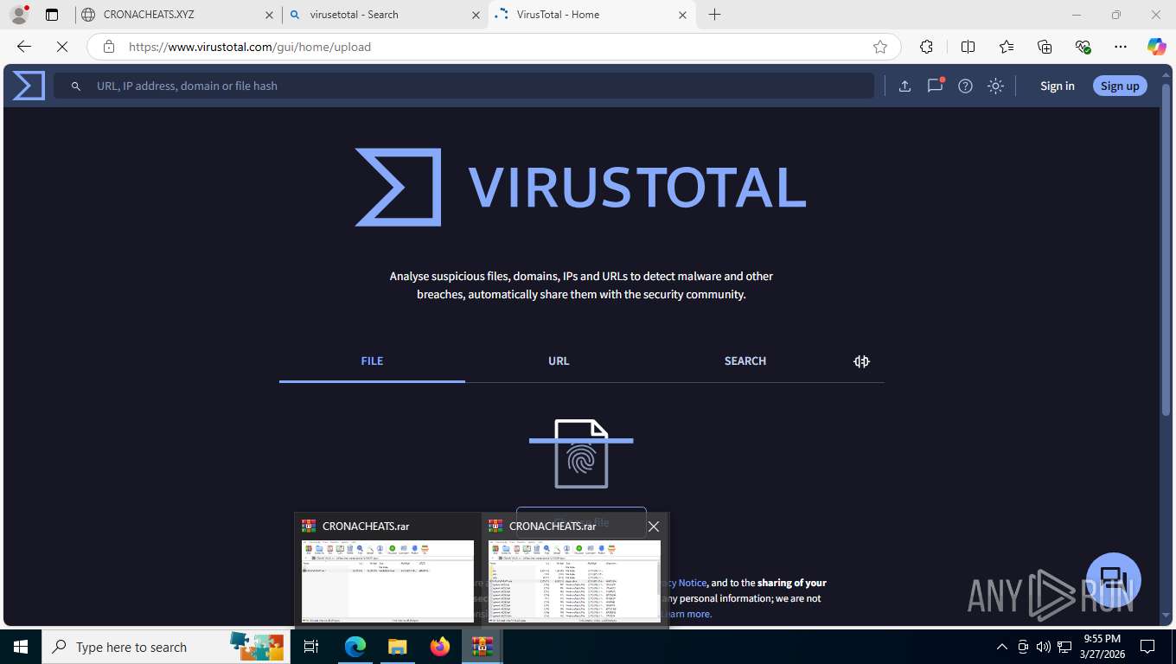This screenshot has width=1176, height=664.
Task: Close the second CRONACHEATS.rar preview
Action: click(654, 526)
